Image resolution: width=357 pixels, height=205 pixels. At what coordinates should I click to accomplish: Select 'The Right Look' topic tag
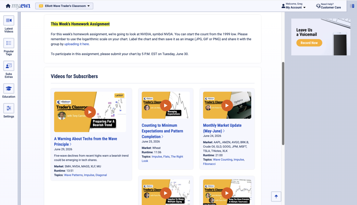click(162, 159)
